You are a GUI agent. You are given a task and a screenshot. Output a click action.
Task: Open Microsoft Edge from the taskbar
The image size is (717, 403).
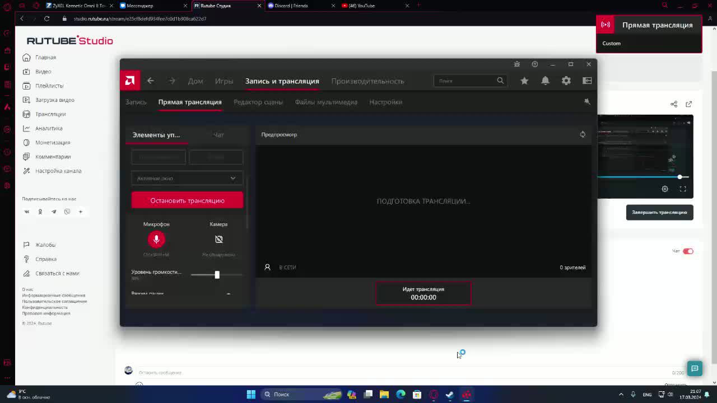click(x=401, y=395)
